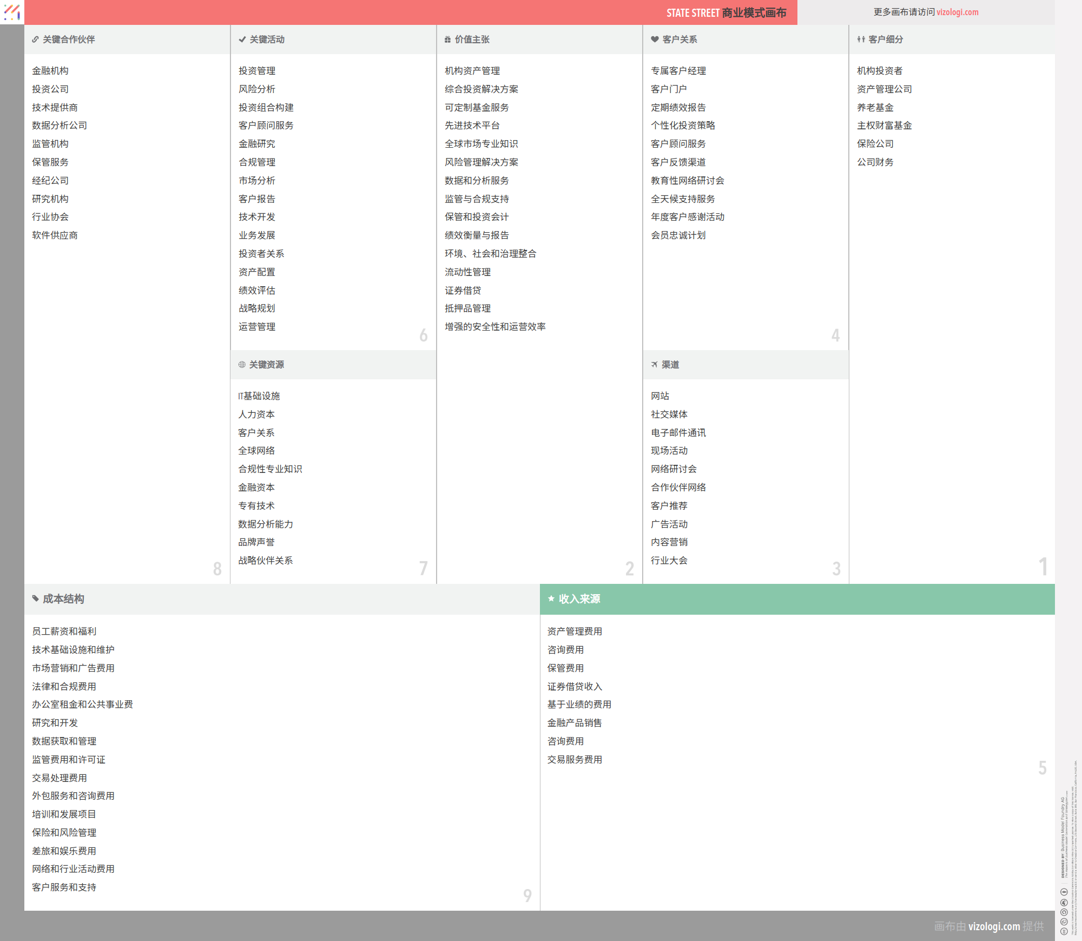Viewport: 1082px width, 941px height.
Task: Click the checkmark icon beside 关键活动
Action: [x=242, y=40]
